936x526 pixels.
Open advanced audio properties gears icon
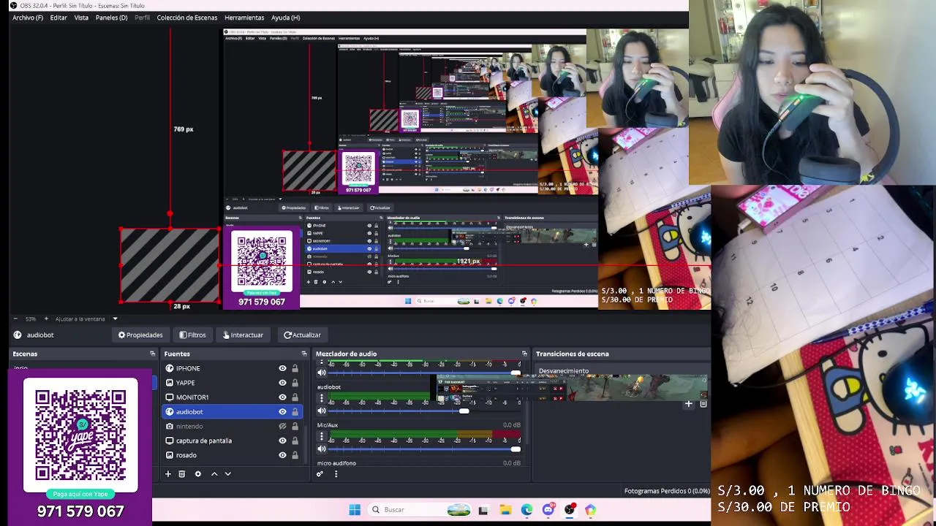pyautogui.click(x=320, y=474)
